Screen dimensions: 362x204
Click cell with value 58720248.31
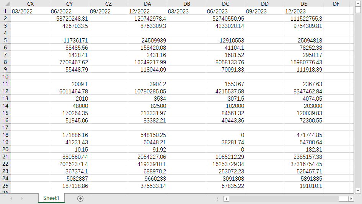pos(70,18)
